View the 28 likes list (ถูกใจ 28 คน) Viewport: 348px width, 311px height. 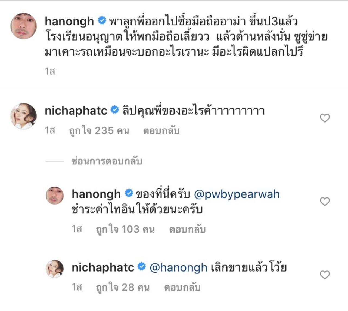(x=123, y=287)
